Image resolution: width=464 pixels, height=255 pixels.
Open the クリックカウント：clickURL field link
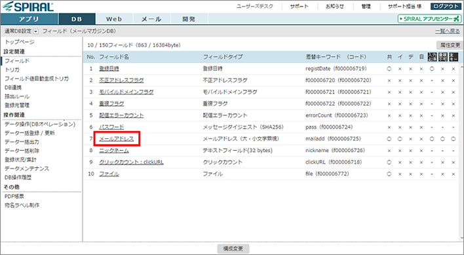(131, 162)
